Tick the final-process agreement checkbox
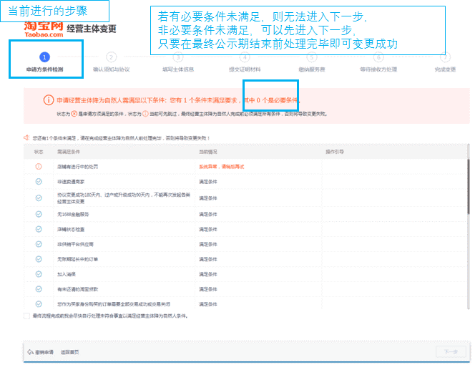Viewport: 475px width, 365px height. coord(27,315)
